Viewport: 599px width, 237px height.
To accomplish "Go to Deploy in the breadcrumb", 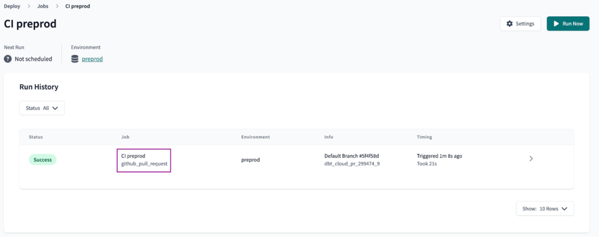I will 12,6.
